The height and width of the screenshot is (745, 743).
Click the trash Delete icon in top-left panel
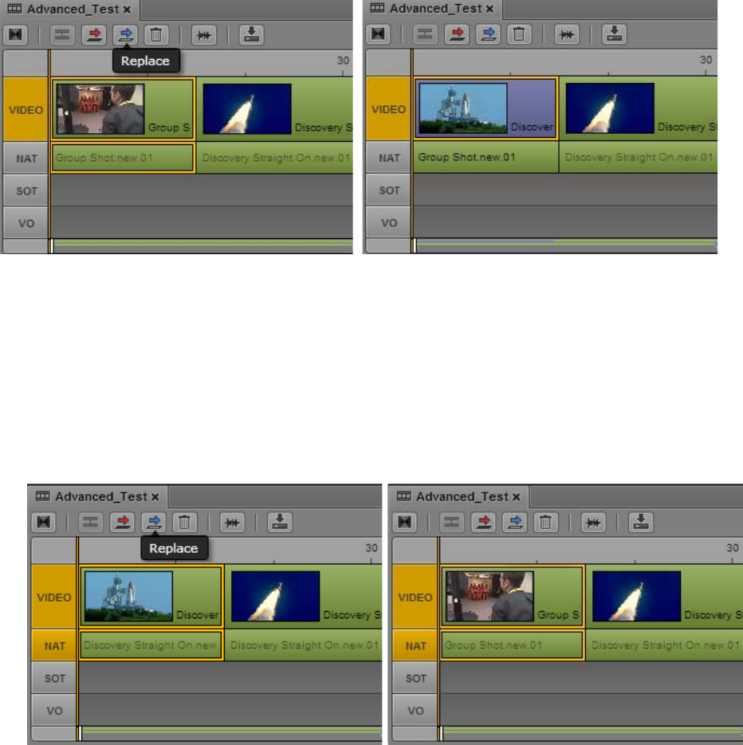point(156,35)
